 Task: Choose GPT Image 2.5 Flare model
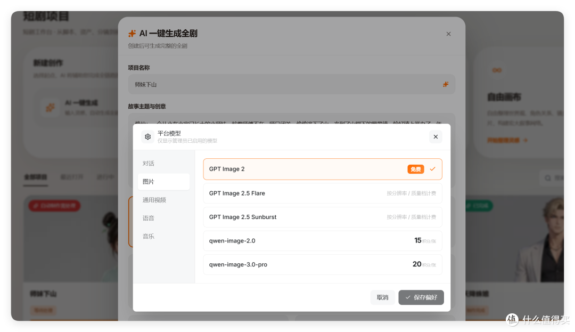(323, 193)
